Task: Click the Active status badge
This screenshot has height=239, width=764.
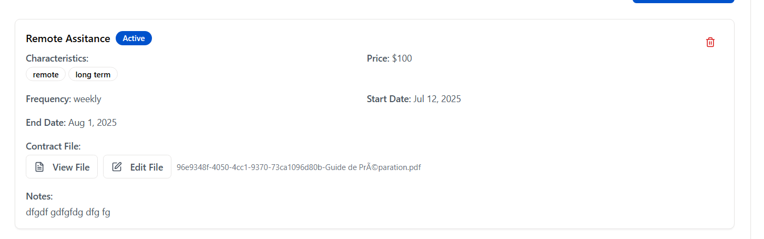Action: 134,38
